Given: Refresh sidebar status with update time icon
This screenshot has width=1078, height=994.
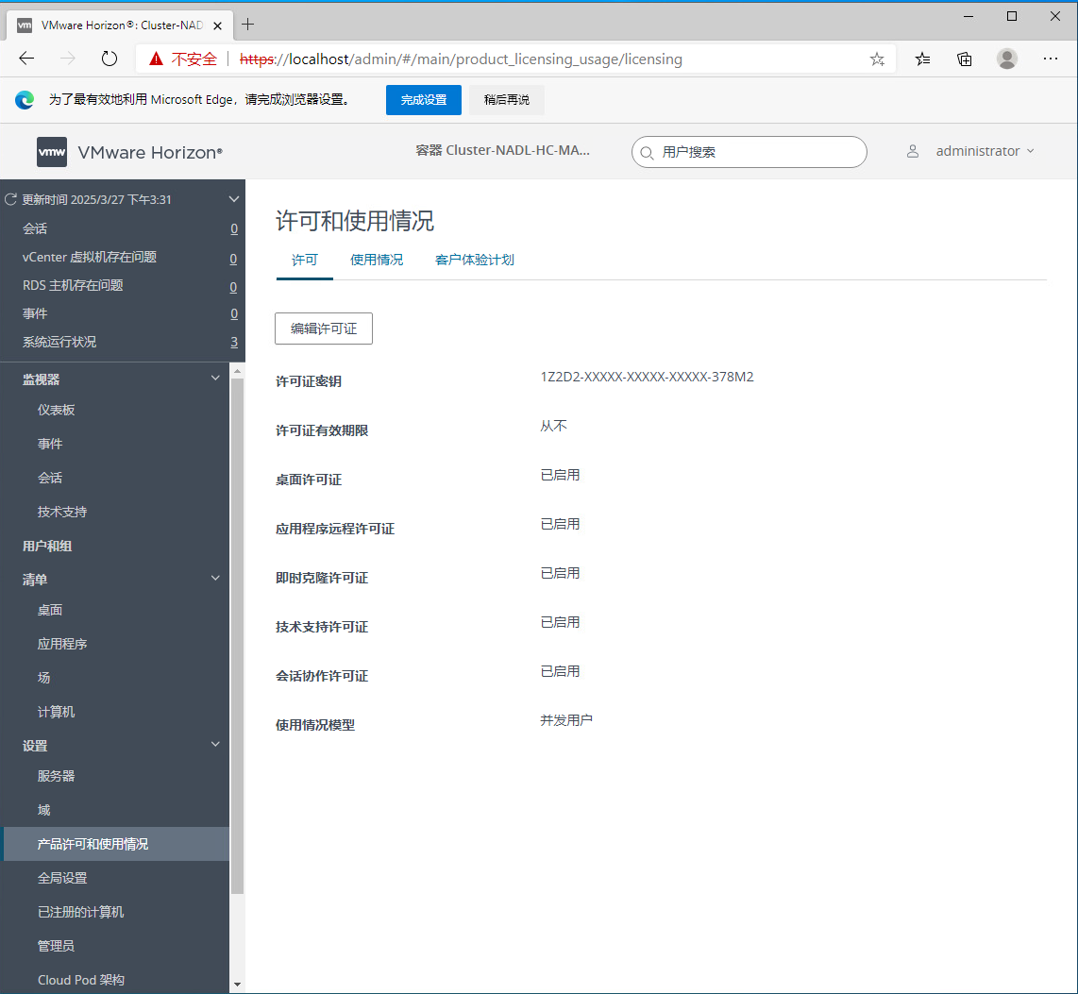Looking at the screenshot, I should click(x=11, y=199).
